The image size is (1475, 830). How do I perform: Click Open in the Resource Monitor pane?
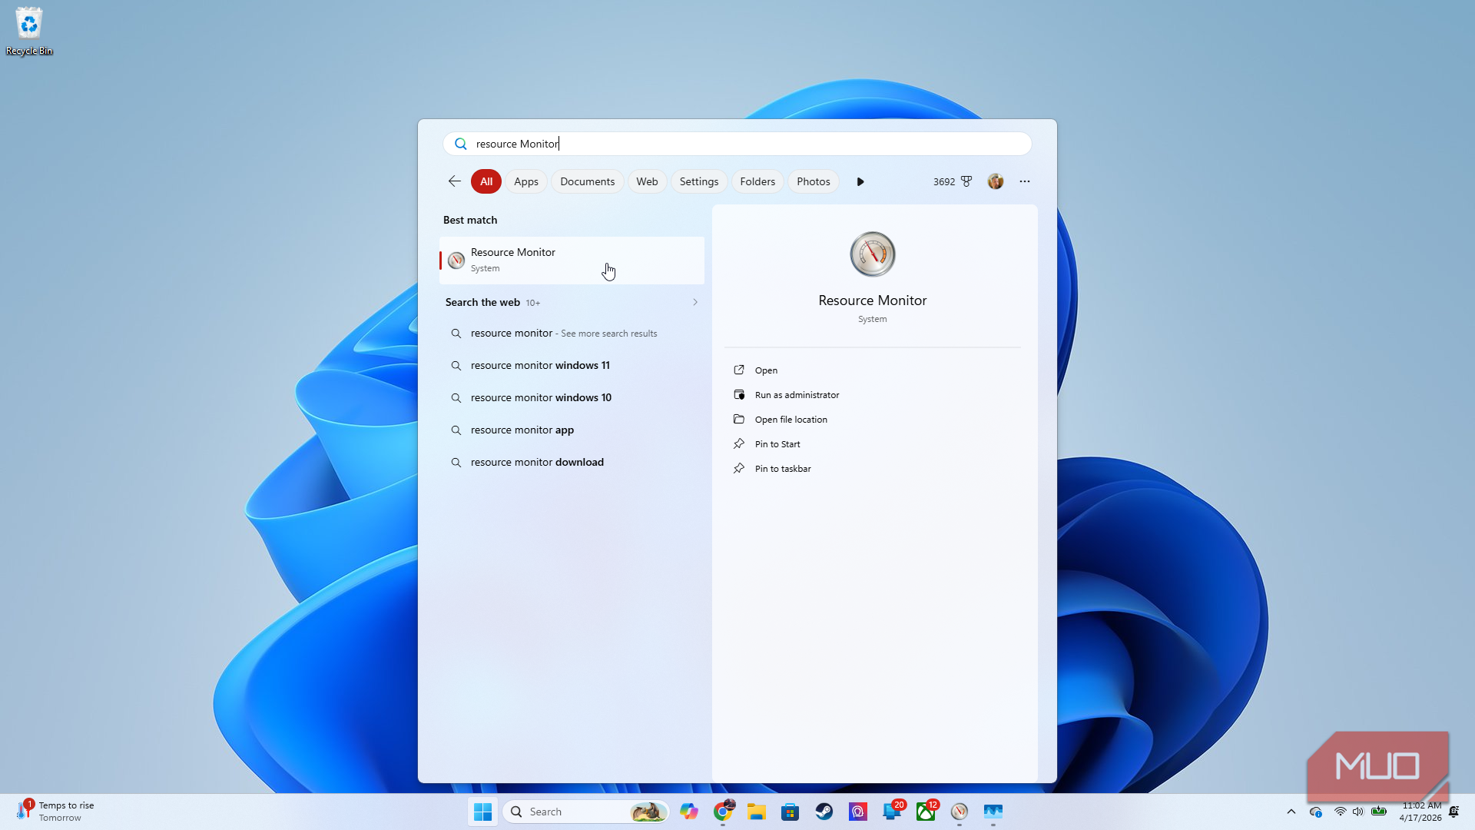873,370
